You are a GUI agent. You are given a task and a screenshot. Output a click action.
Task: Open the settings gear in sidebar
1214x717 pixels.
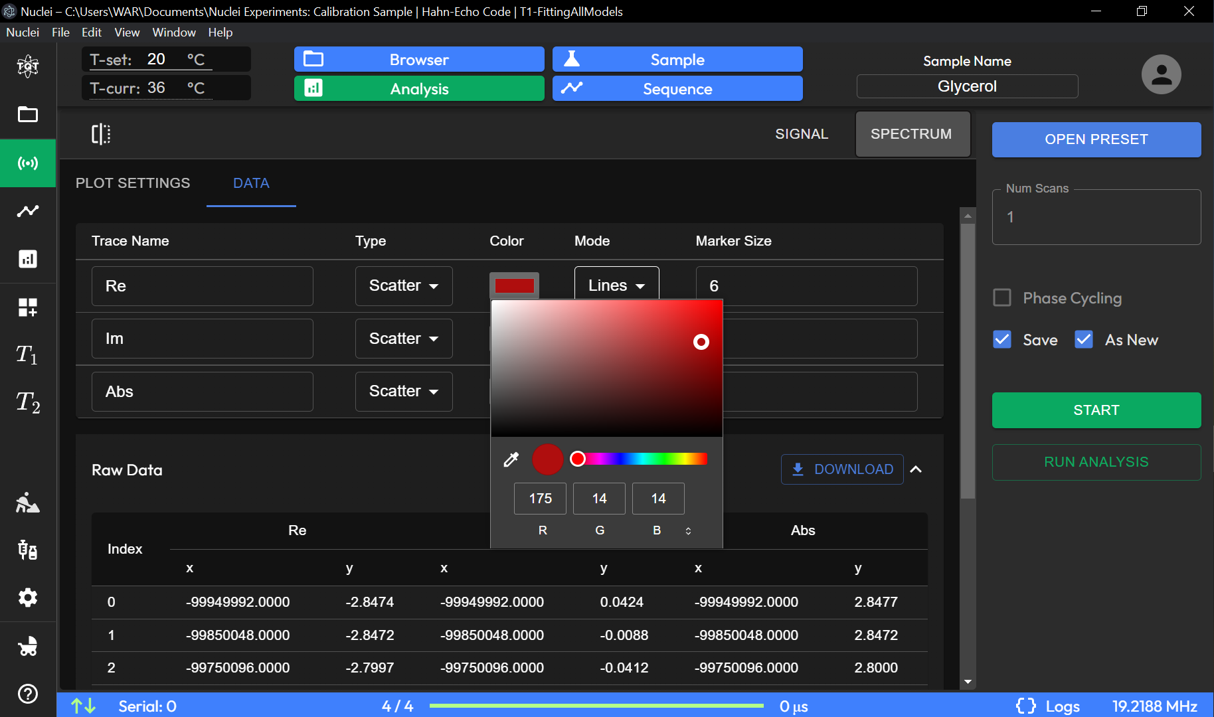28,597
